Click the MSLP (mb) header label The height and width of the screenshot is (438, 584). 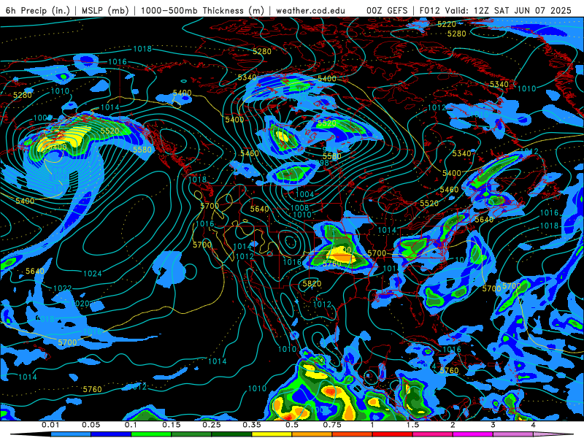pyautogui.click(x=104, y=10)
